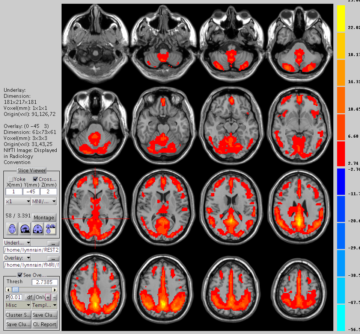Screen dimensions: 360x334
Task: Toggle the Only − negative values button
Action: (54, 297)
